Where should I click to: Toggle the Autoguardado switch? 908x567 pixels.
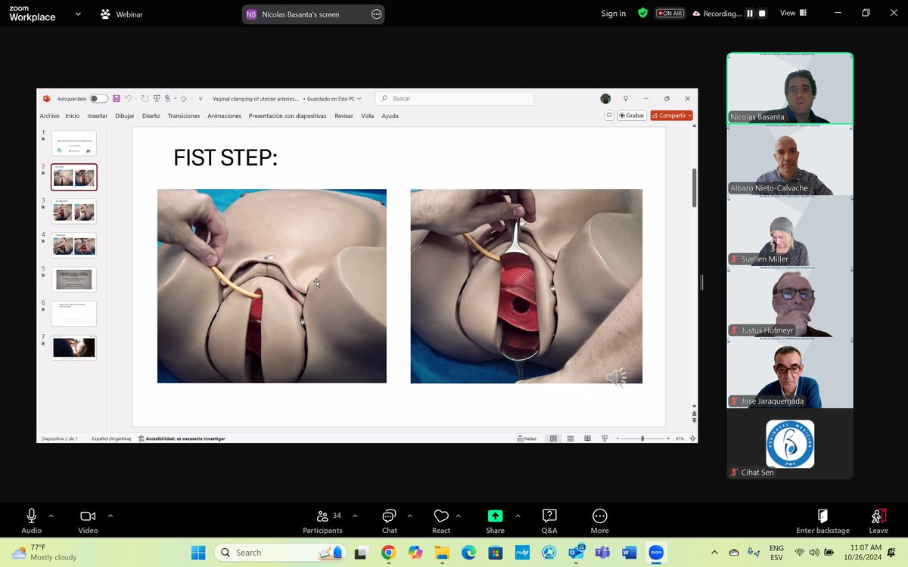(98, 98)
